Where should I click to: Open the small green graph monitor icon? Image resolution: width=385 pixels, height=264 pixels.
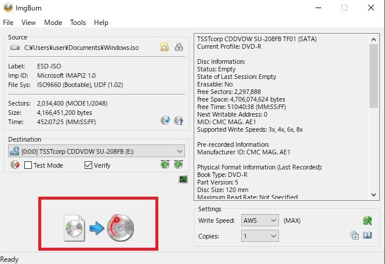tap(183, 180)
